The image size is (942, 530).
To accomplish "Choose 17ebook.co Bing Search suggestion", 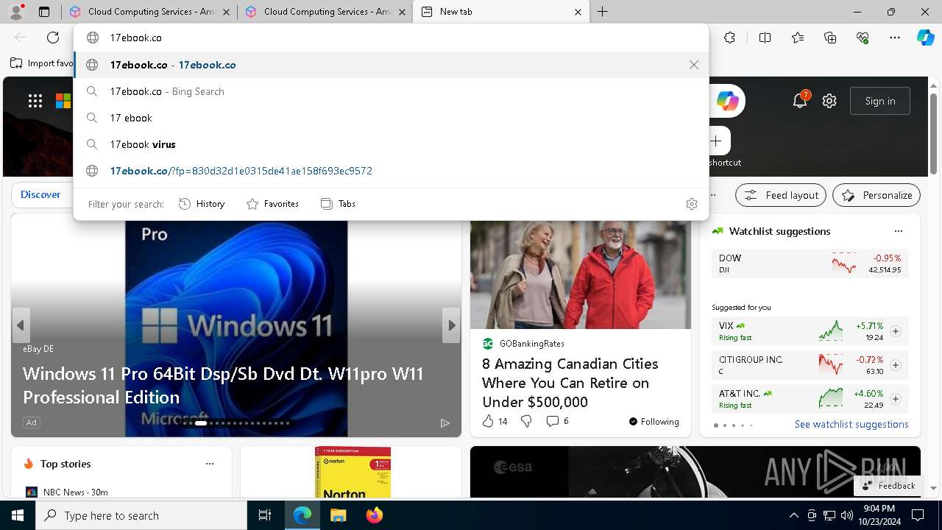I will click(x=392, y=91).
